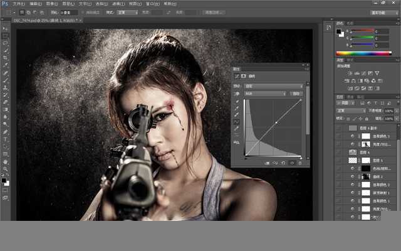
Task: Open the 滤镜 (Filter) menu
Action: coord(118,4)
